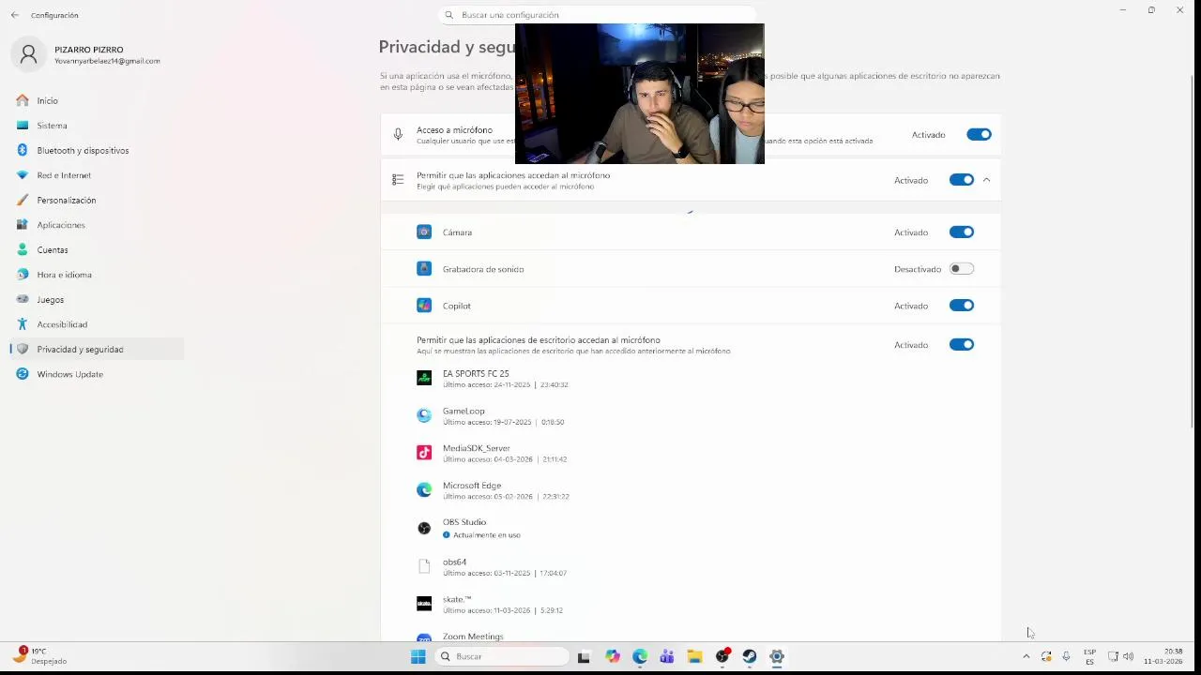Open Inicio in the sidebar
This screenshot has width=1201, height=675.
(x=47, y=100)
